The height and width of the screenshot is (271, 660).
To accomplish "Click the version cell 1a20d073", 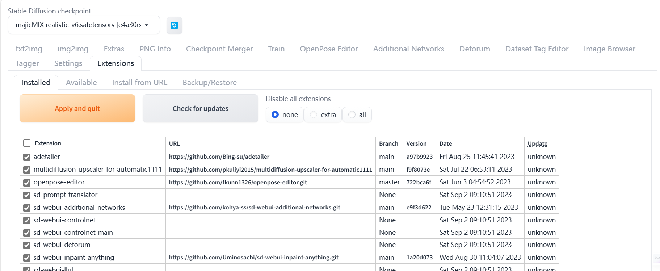I will [x=419, y=257].
